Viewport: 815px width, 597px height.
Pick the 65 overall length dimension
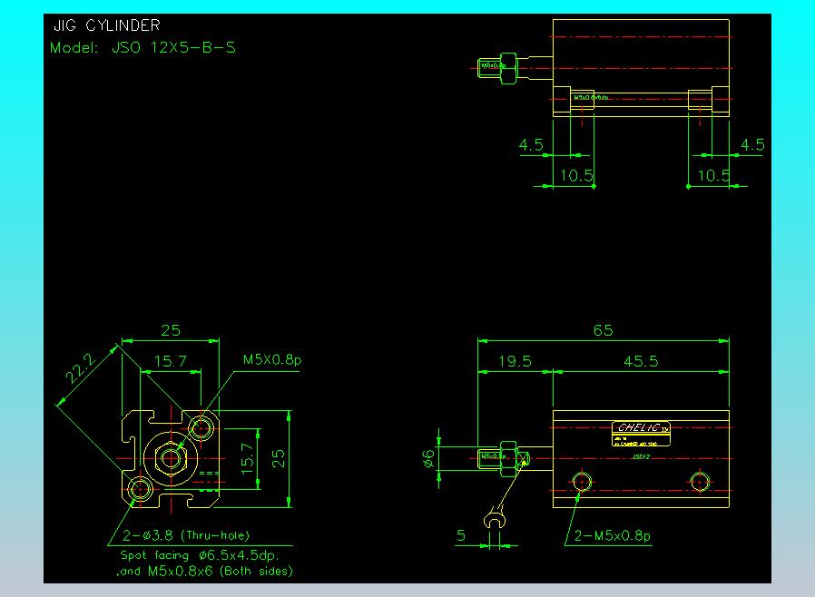tap(603, 330)
